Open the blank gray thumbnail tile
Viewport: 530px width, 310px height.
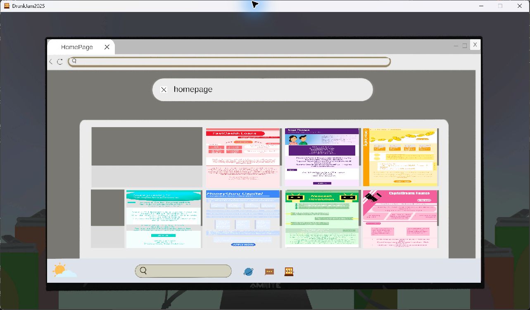pyautogui.click(x=147, y=157)
